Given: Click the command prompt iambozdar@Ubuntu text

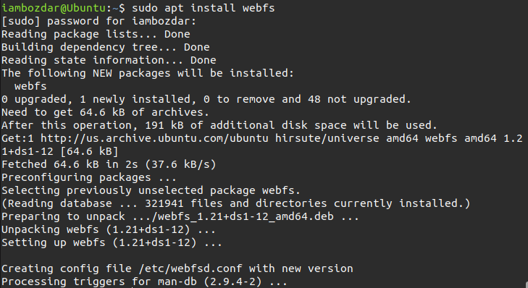Looking at the screenshot, I should tap(54, 8).
